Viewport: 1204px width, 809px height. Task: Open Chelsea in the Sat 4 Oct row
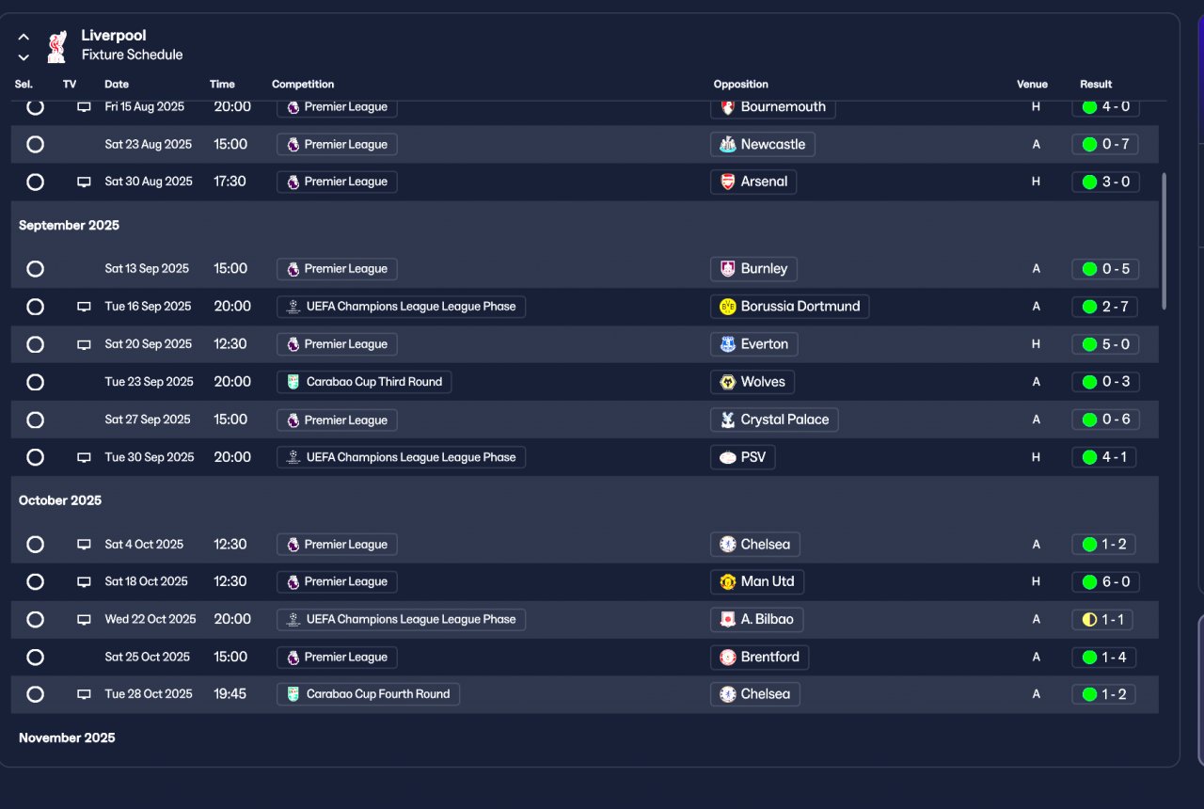point(755,545)
